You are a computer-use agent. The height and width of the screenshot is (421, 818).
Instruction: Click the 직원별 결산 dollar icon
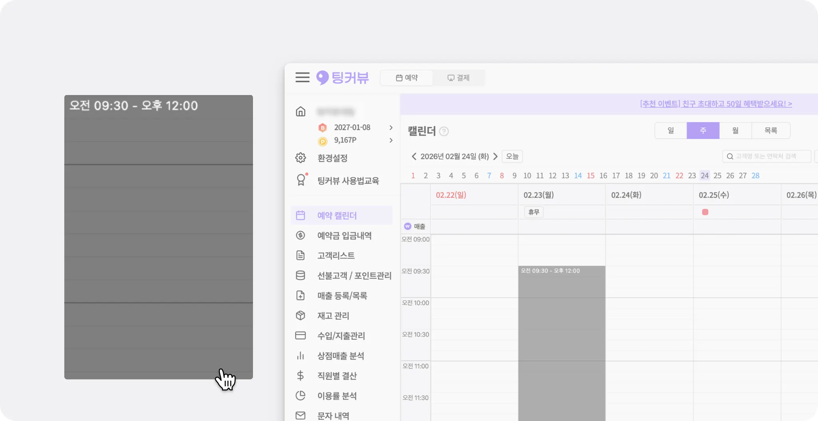point(300,376)
